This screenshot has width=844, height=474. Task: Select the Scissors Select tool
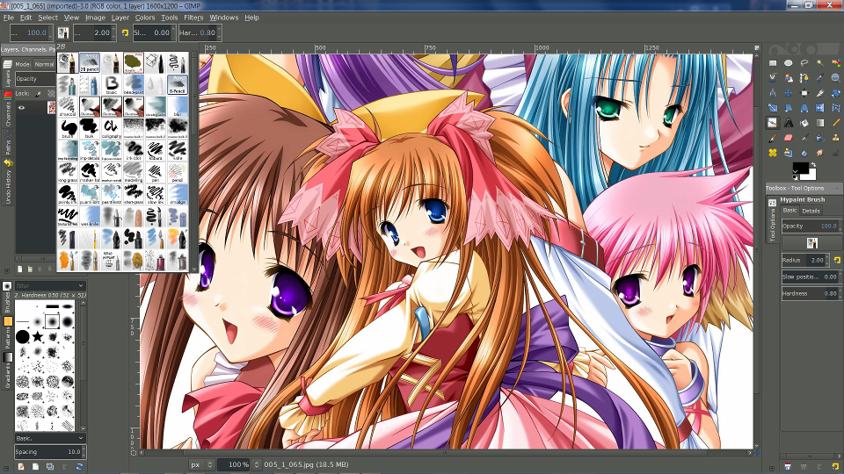pyautogui.click(x=773, y=78)
